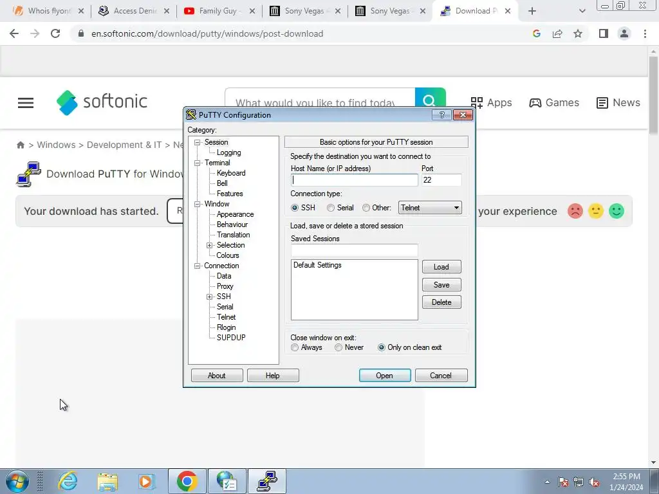The height and width of the screenshot is (494, 659).
Task: Click the Port number field
Action: point(441,180)
